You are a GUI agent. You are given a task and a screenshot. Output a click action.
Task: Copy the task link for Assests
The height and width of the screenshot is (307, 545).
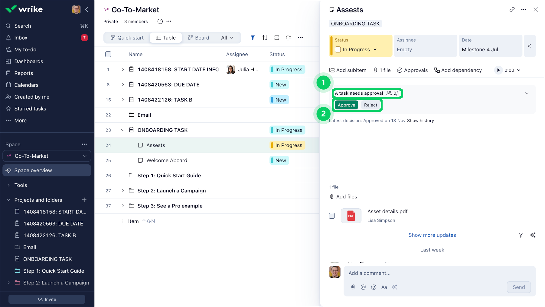(512, 10)
